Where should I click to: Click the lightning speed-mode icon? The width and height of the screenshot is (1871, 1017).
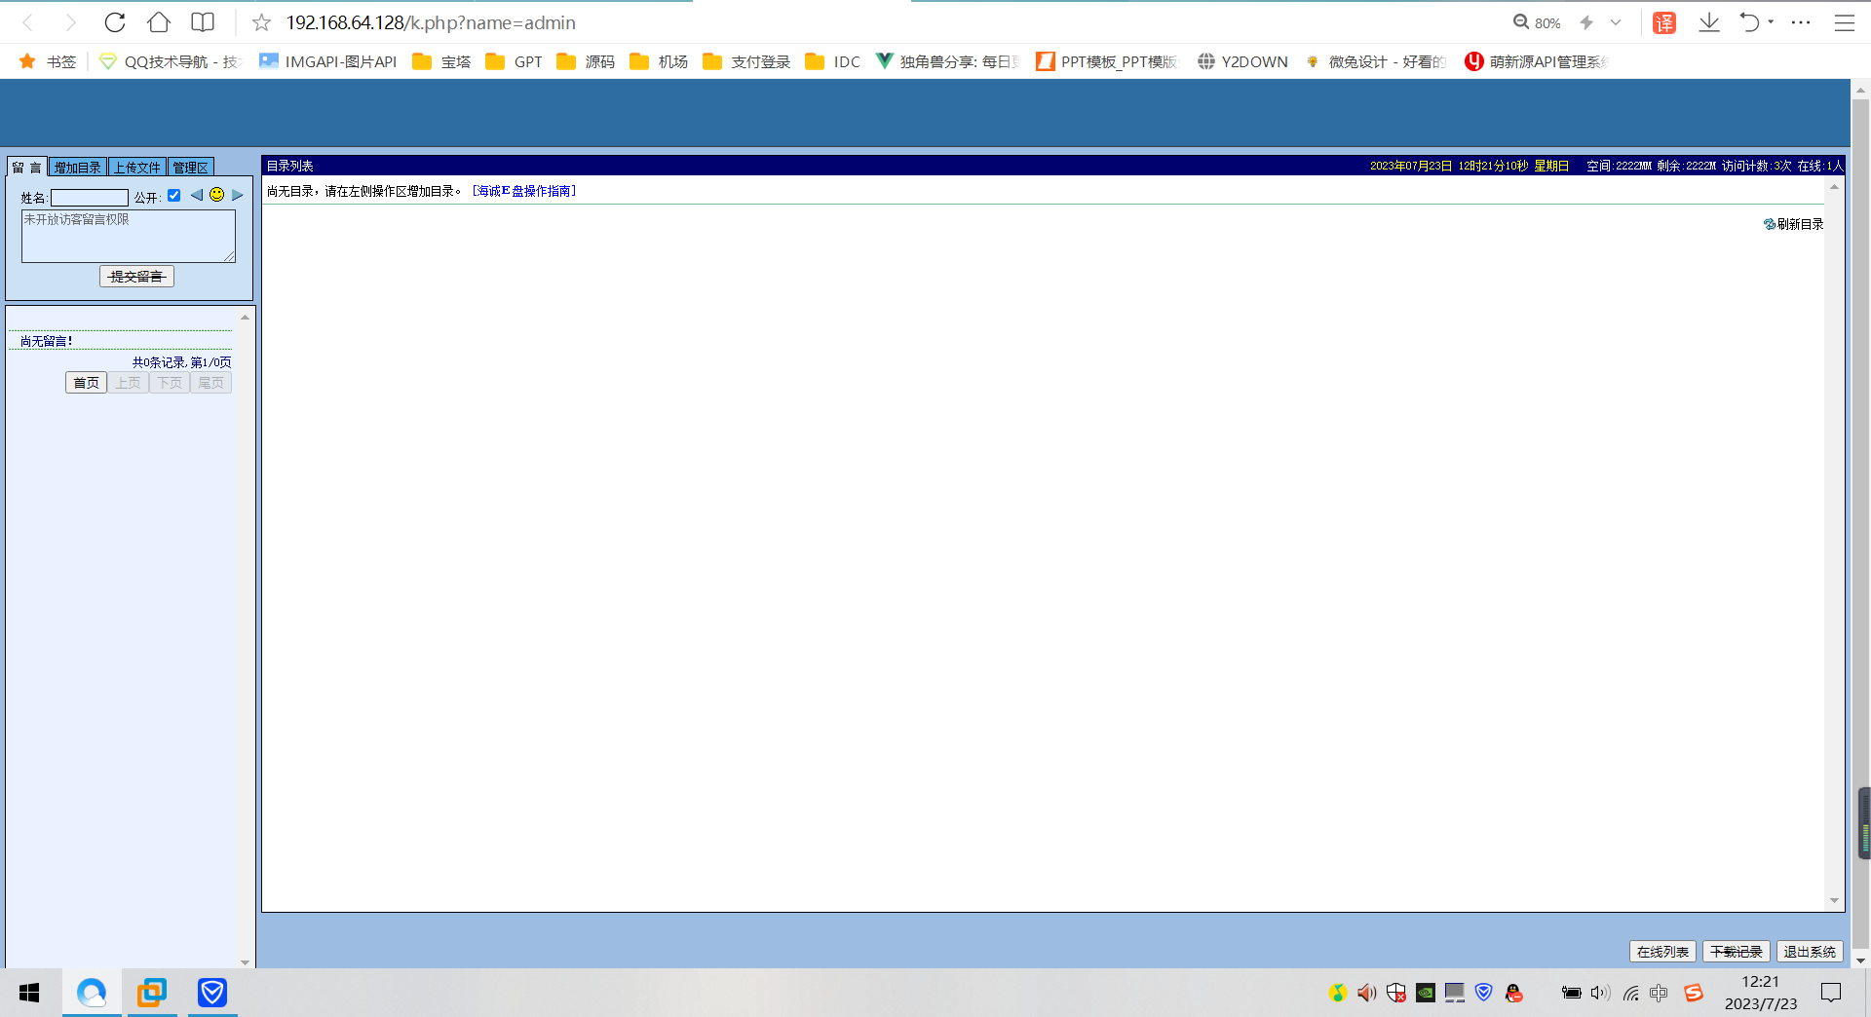pos(1586,22)
